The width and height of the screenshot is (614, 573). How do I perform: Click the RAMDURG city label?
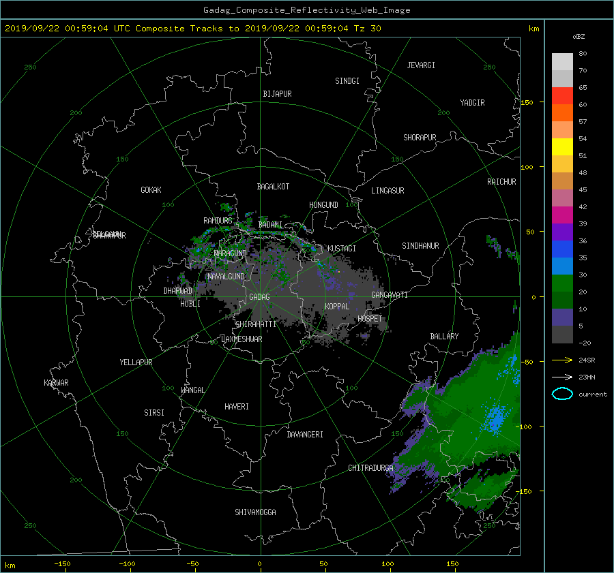pos(218,221)
